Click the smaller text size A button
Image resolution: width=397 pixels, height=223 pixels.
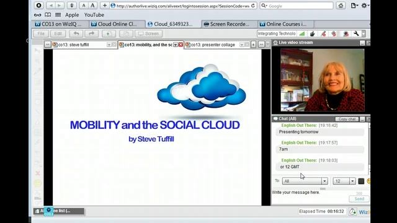coord(84,6)
